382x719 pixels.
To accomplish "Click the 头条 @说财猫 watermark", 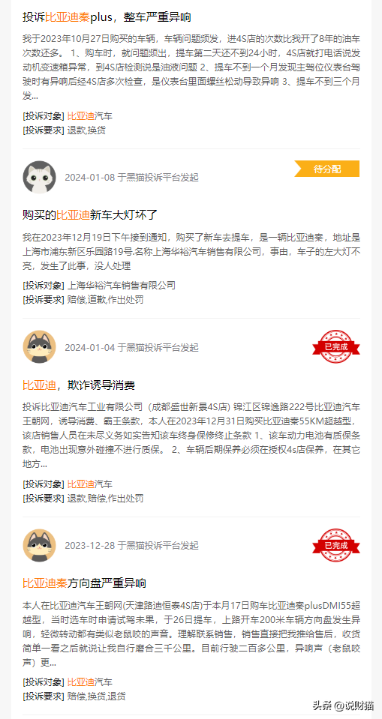I will click(343, 705).
